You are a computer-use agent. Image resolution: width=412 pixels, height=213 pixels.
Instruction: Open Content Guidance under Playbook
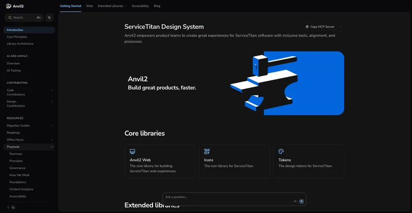point(21,189)
